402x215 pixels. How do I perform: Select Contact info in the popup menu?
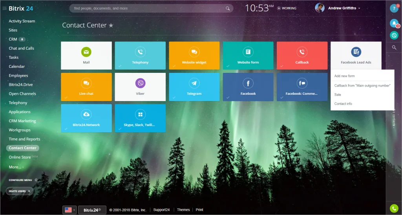pyautogui.click(x=343, y=104)
